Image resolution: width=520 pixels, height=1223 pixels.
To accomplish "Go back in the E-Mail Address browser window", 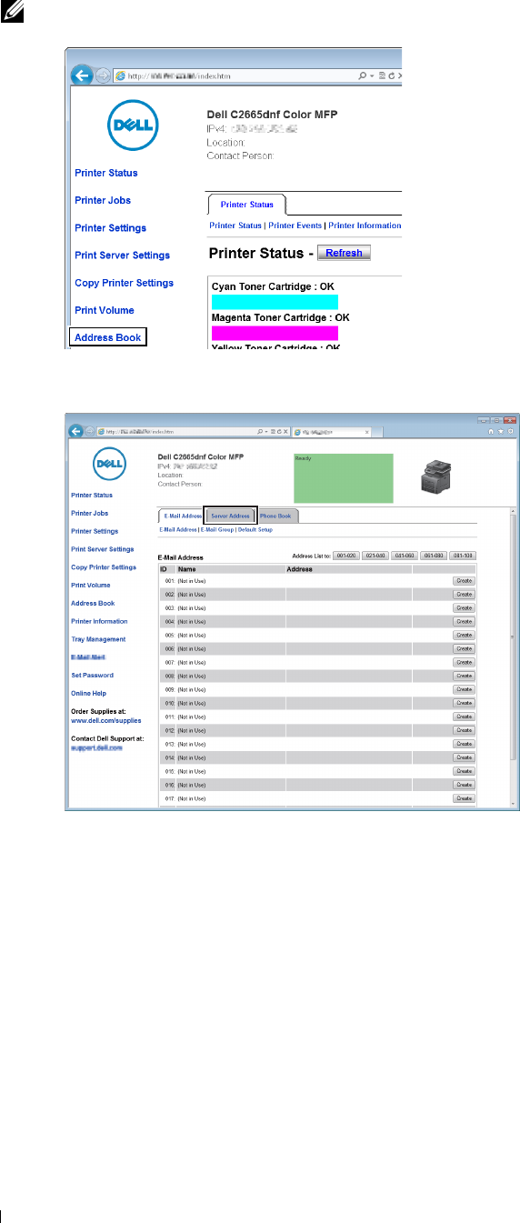I will point(77,432).
